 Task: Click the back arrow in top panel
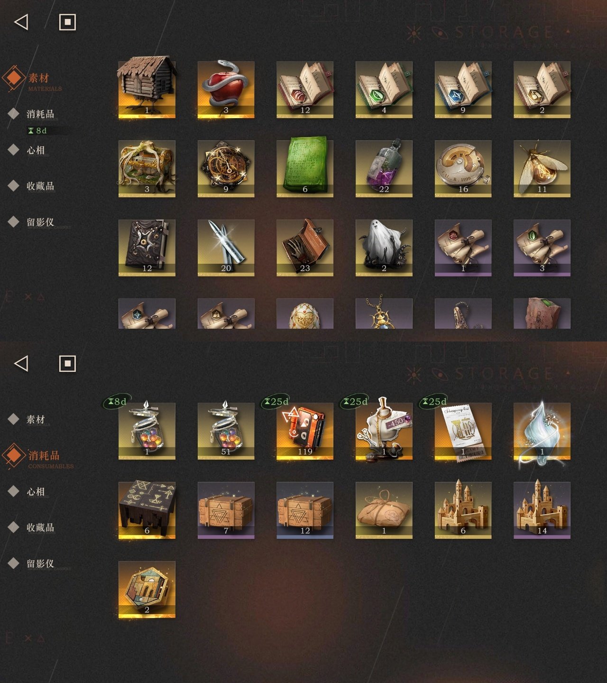(21, 22)
